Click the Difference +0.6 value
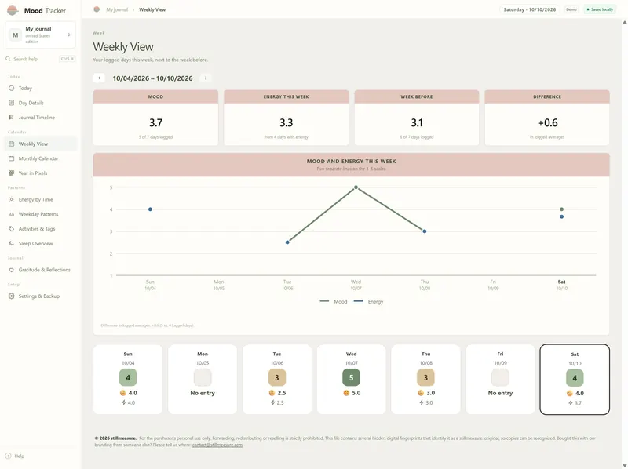Screen dimensions: 628x469 click(547, 122)
